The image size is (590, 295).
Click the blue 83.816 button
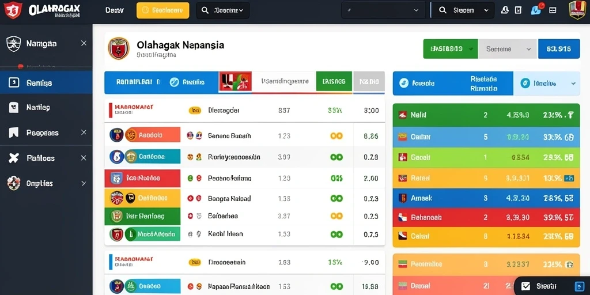[x=559, y=49]
